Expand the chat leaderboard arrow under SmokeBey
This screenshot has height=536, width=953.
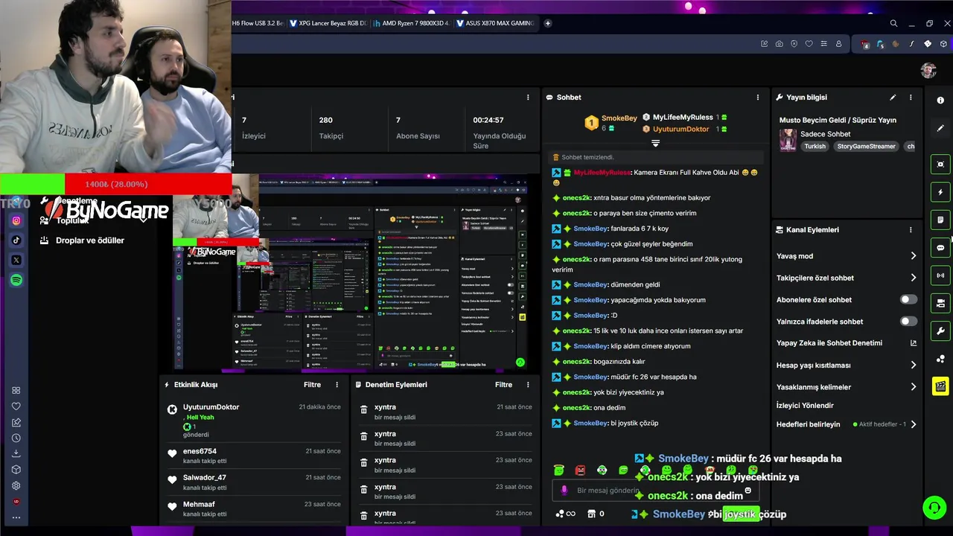[x=655, y=143]
